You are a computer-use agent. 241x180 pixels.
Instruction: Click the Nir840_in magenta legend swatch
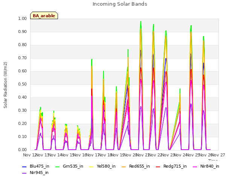coord(195,166)
